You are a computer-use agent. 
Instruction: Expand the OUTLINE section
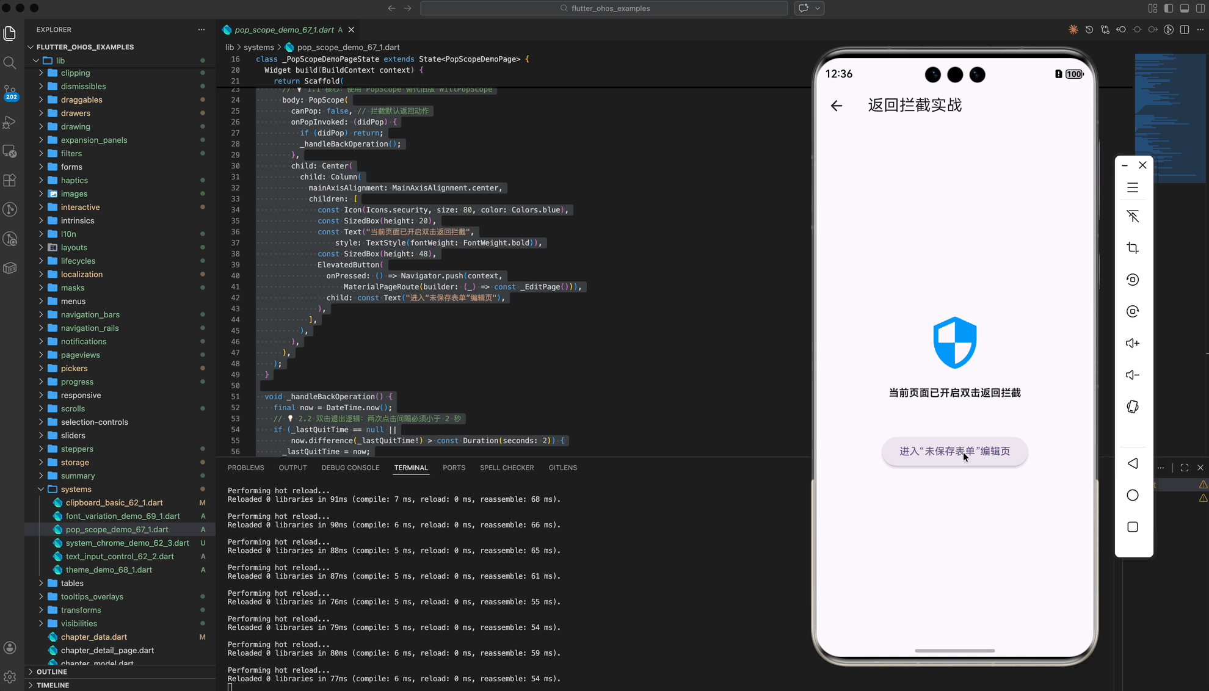51,671
